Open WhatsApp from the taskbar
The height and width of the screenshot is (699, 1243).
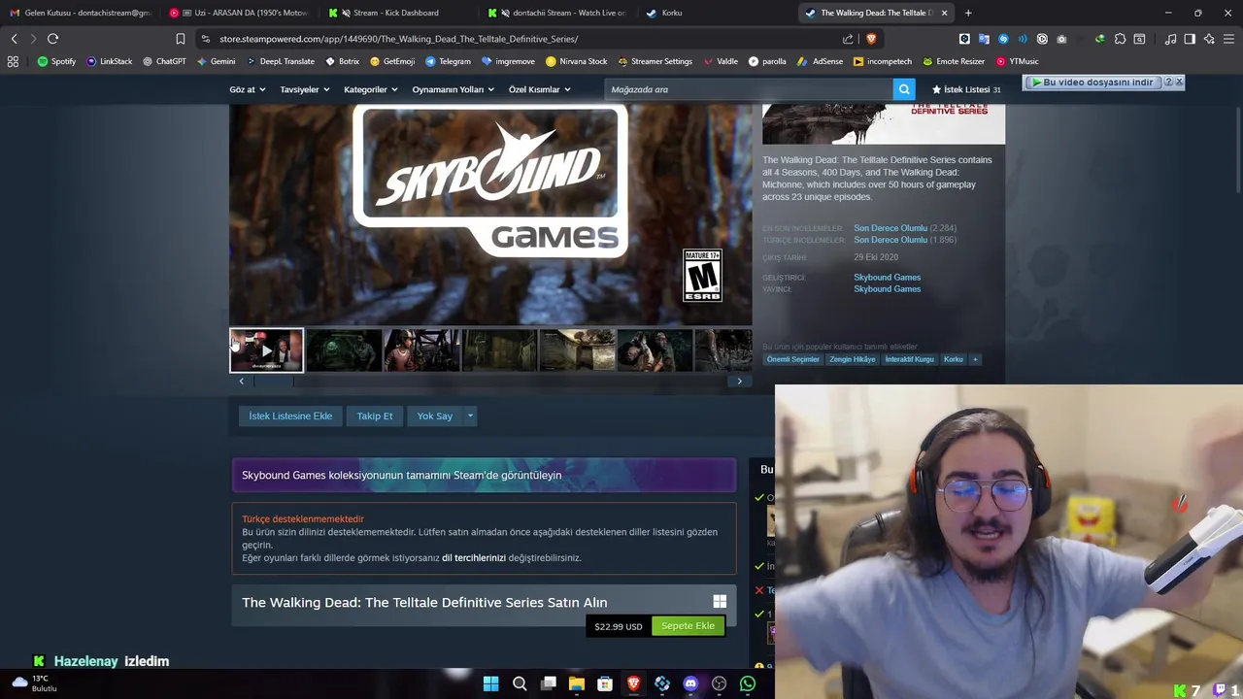click(748, 683)
